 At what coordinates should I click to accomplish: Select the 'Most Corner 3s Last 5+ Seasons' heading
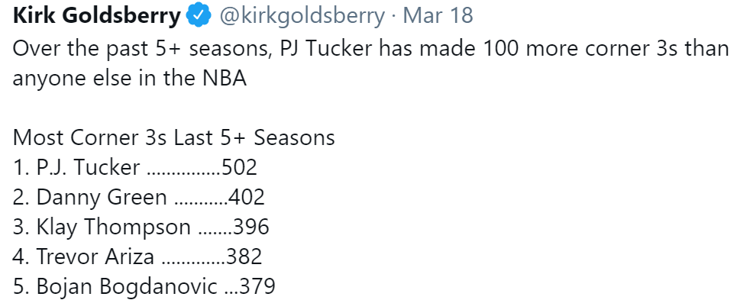tap(173, 137)
